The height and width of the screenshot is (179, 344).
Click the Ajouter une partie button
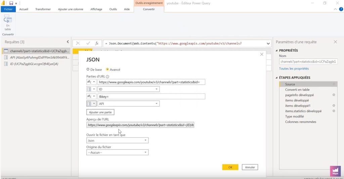[100, 112]
